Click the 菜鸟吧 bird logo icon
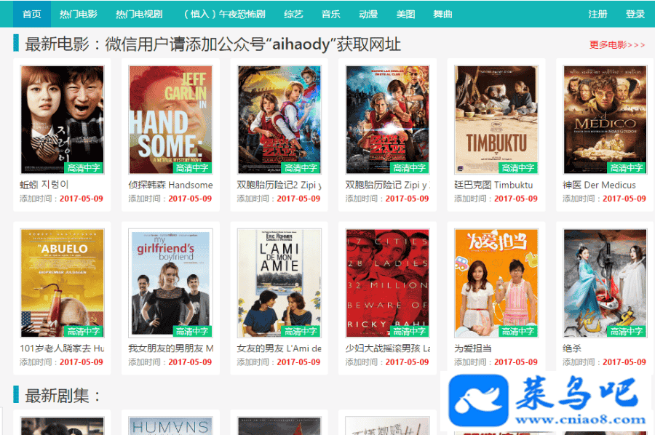The width and height of the screenshot is (655, 435). [478, 400]
